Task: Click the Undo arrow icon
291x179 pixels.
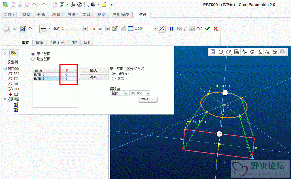Action: pyautogui.click(x=34, y=5)
